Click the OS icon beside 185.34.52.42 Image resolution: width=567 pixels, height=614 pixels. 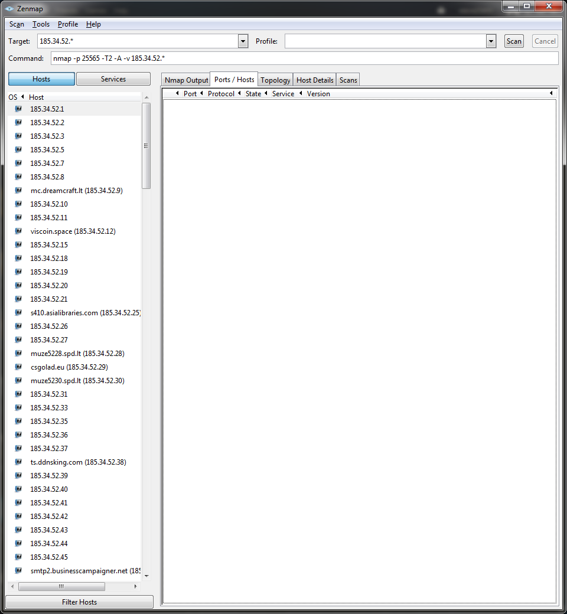point(18,516)
